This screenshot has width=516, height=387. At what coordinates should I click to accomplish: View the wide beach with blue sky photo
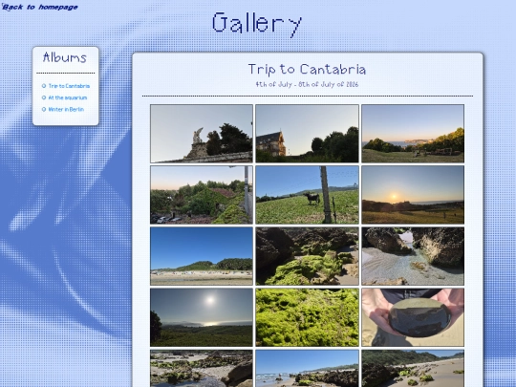202,256
